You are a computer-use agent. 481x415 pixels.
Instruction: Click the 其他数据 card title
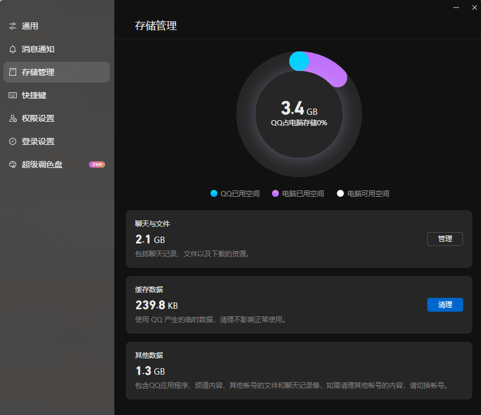[149, 356]
